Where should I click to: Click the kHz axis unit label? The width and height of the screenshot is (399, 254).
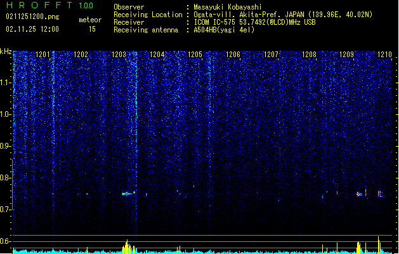pyautogui.click(x=6, y=51)
